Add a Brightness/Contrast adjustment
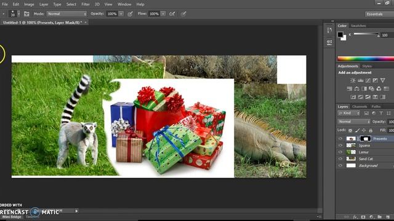Image resolution: width=394 pixels, height=221 pixels. click(353, 80)
